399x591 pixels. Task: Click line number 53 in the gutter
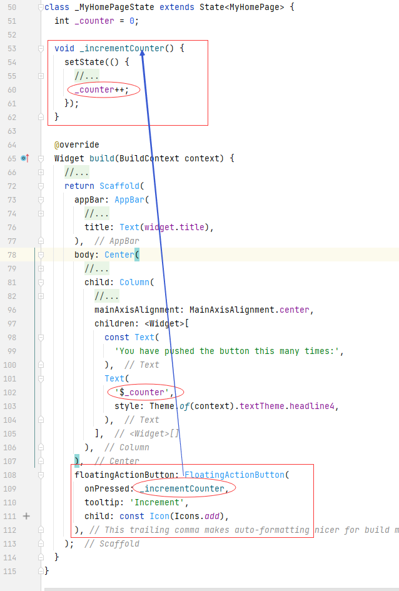point(12,48)
